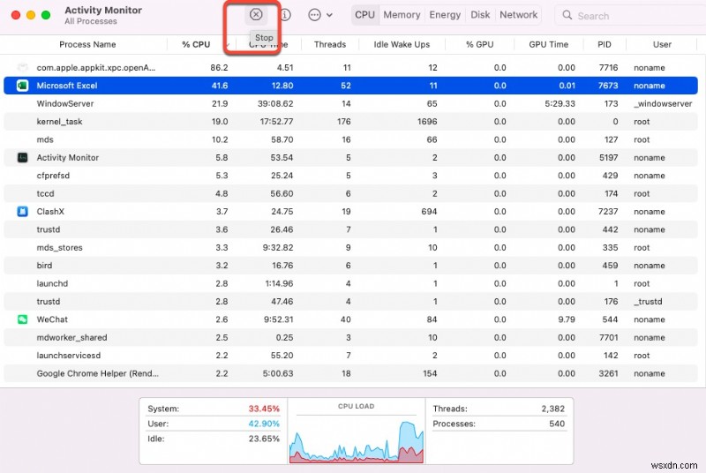Click the Activity Monitor process icon

[23, 157]
